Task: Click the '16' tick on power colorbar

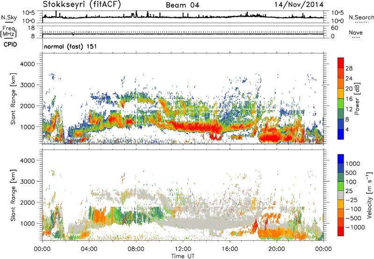Action: (x=349, y=99)
